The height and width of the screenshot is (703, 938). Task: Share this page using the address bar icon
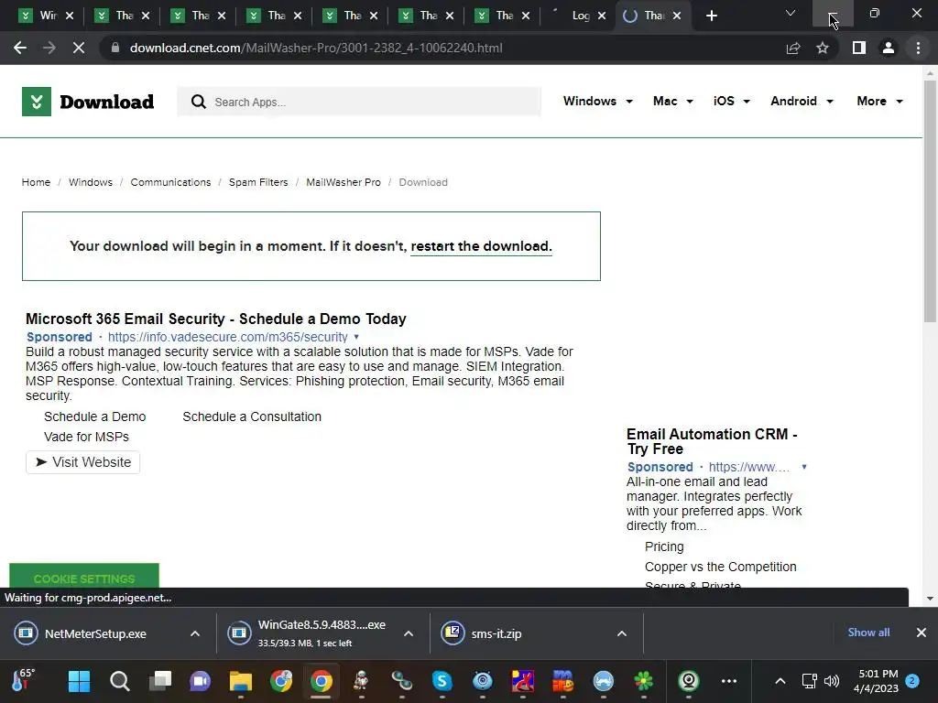point(793,48)
